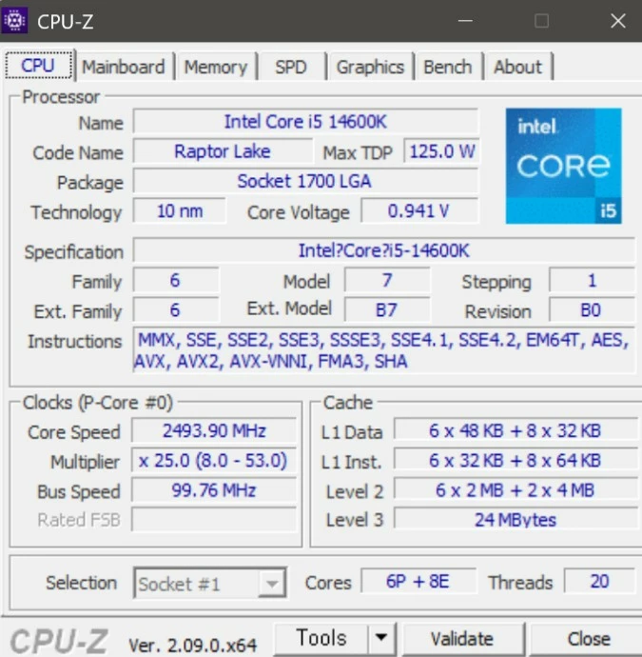Click the CPU-Z app icon in title bar

[x=14, y=20]
